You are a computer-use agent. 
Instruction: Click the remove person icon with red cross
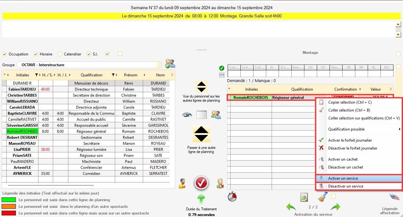(x=220, y=183)
